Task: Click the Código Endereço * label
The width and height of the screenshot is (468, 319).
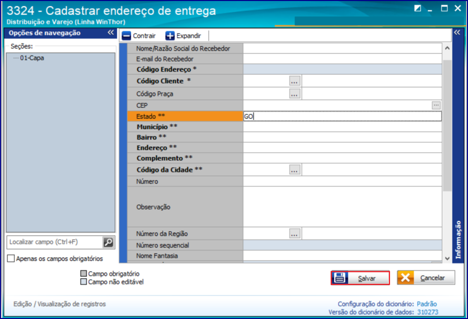Action: [166, 69]
